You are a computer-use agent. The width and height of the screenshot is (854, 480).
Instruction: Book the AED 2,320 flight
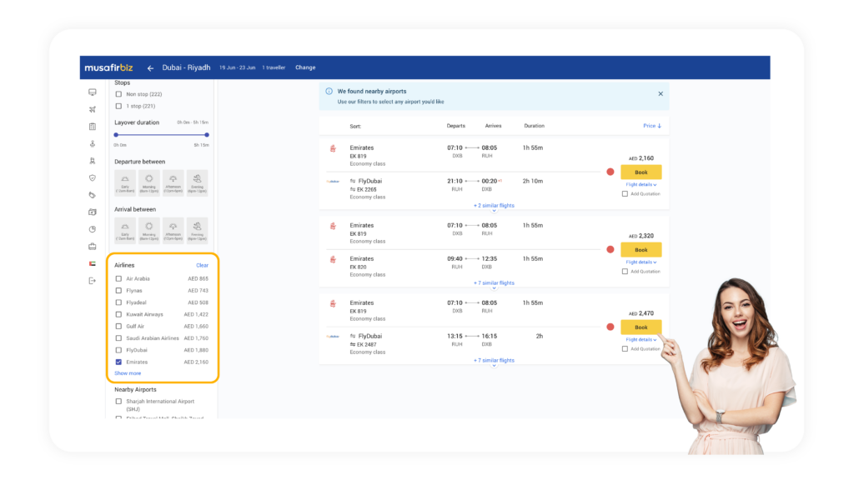coord(641,250)
